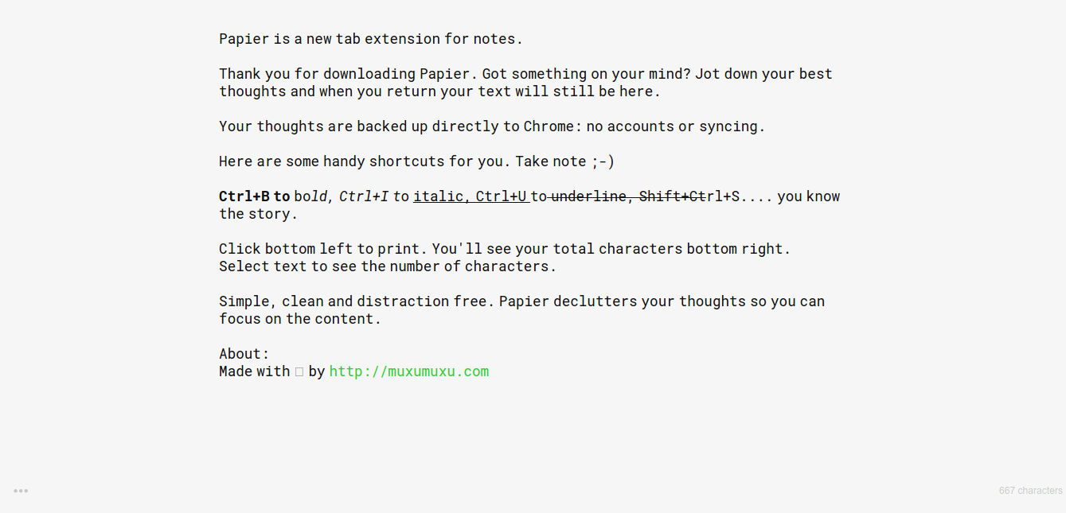Open the three-dot menu at bottom left
Viewport: 1066px width, 513px height.
coord(21,491)
